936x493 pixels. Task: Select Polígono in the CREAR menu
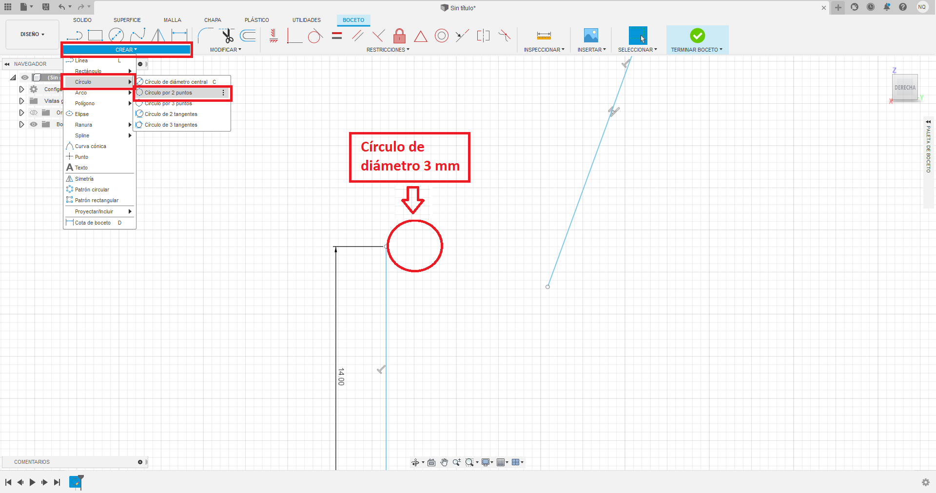pyautogui.click(x=99, y=103)
